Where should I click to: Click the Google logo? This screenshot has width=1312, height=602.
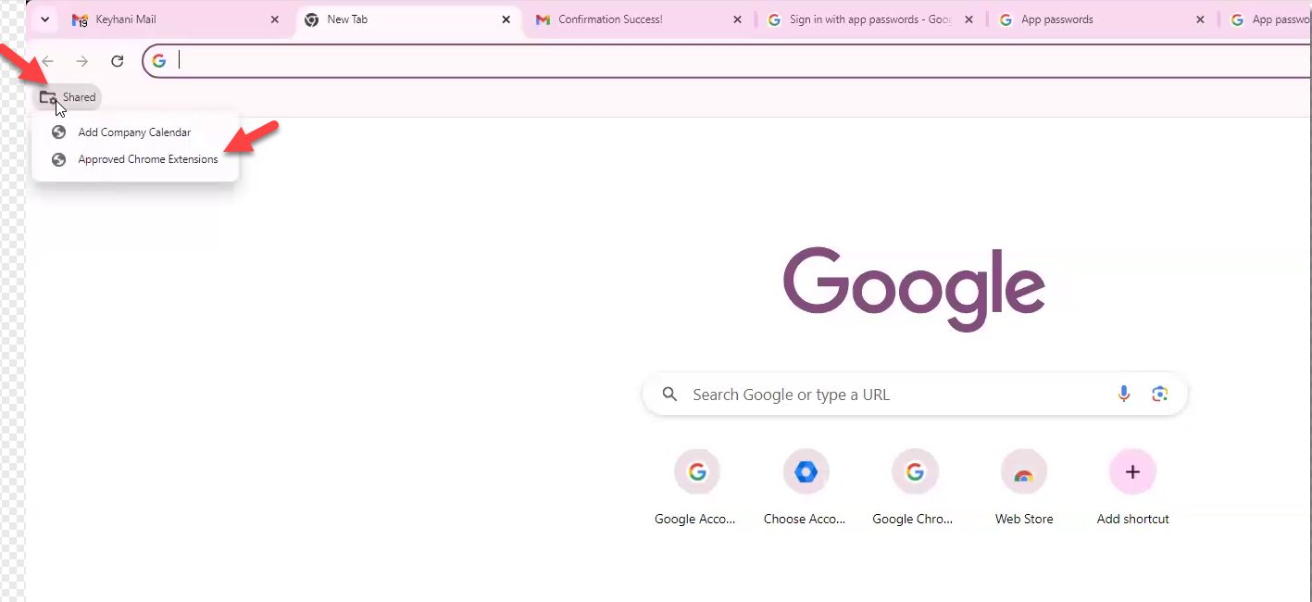[x=914, y=289]
